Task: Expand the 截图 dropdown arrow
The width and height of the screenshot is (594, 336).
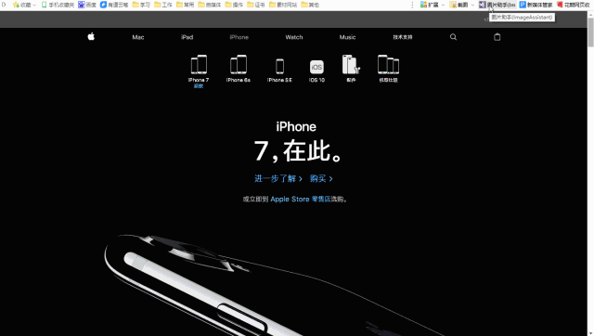Action: pyautogui.click(x=472, y=5)
